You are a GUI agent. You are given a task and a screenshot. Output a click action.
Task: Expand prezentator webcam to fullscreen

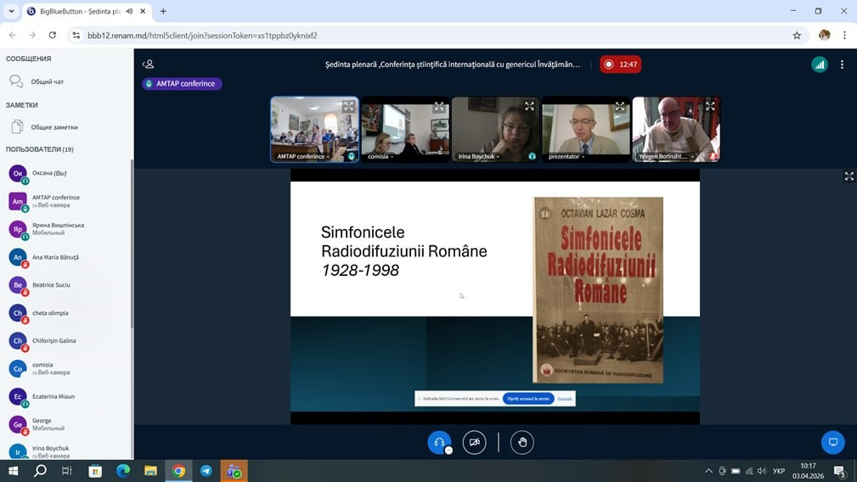pyautogui.click(x=620, y=107)
